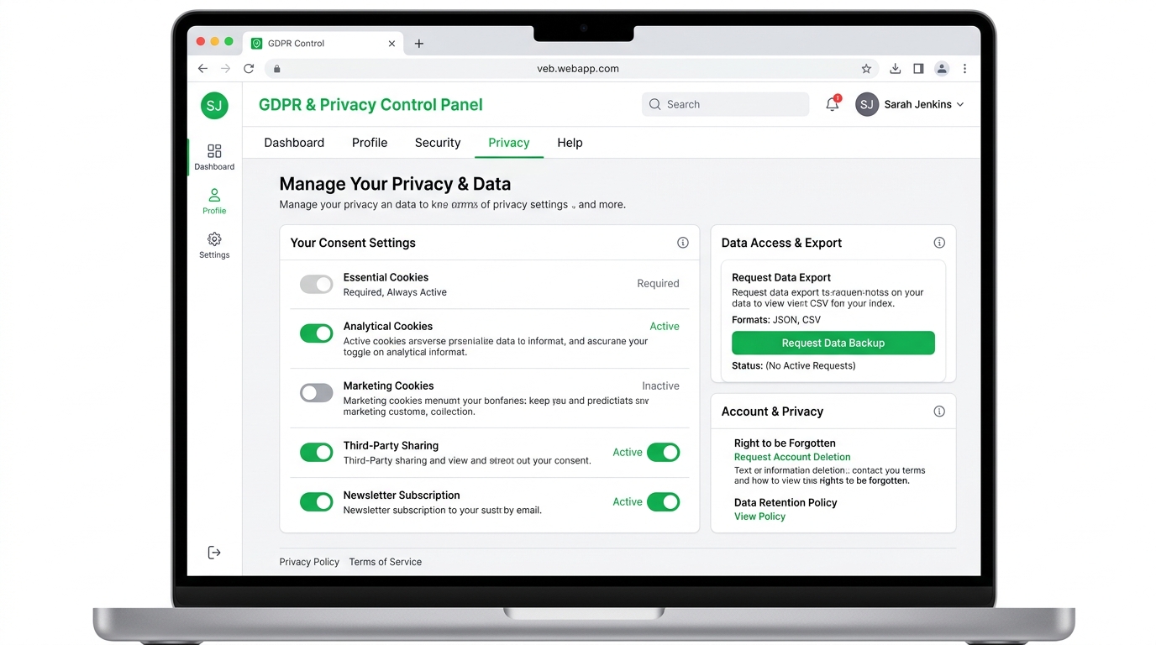Go back in browser history
Screen dimensions: 1156x645
(202, 69)
